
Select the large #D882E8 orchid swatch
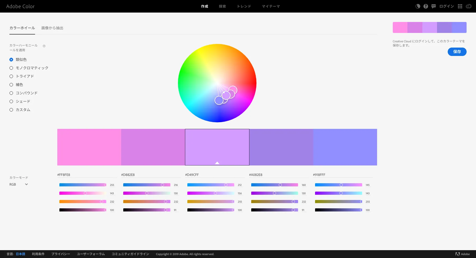pyautogui.click(x=153, y=147)
